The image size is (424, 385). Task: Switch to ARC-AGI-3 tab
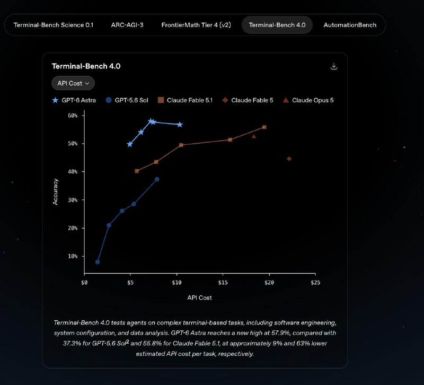(x=127, y=25)
